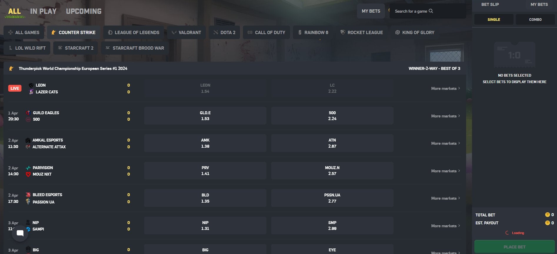Click the Search for a game field
The width and height of the screenshot is (557, 254).
(x=411, y=11)
